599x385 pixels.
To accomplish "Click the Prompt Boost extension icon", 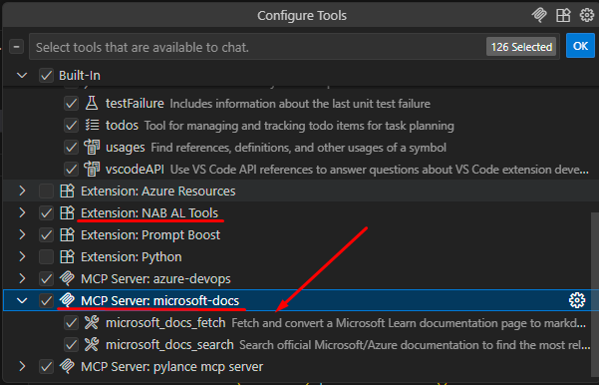I will point(67,234).
